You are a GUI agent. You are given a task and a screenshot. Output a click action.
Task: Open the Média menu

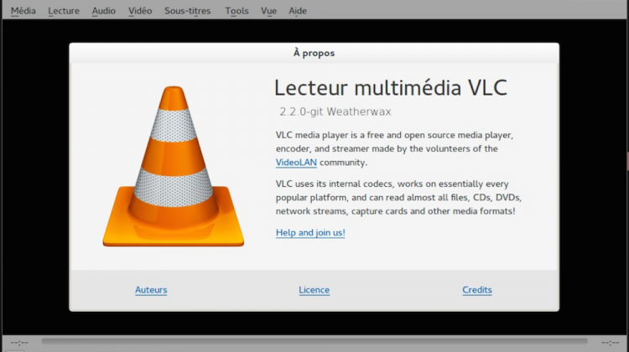pyautogui.click(x=23, y=11)
